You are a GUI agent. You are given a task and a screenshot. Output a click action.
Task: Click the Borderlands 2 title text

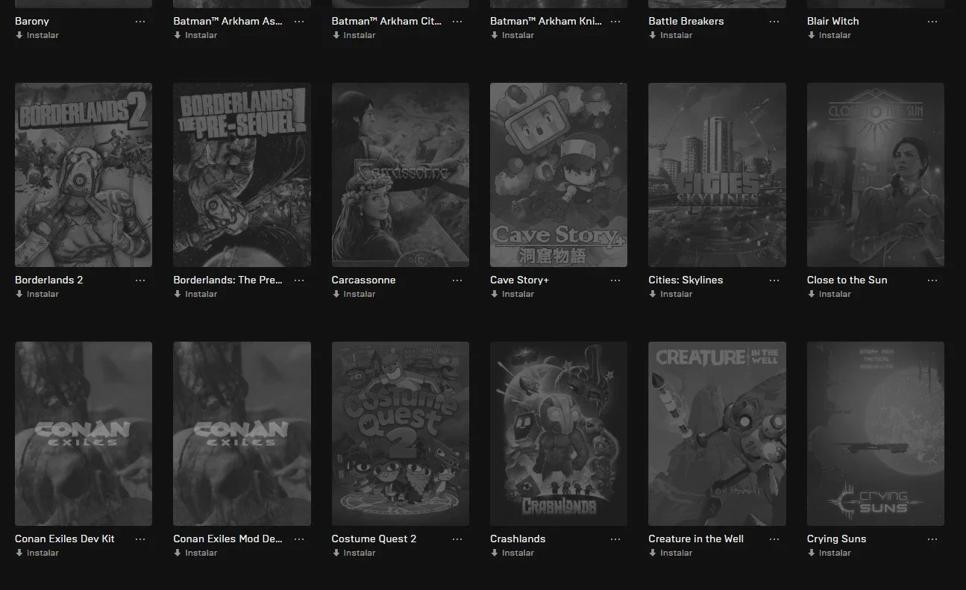(49, 280)
